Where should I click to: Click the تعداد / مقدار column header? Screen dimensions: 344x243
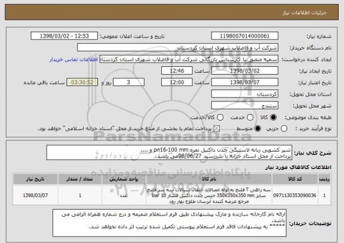point(80,179)
